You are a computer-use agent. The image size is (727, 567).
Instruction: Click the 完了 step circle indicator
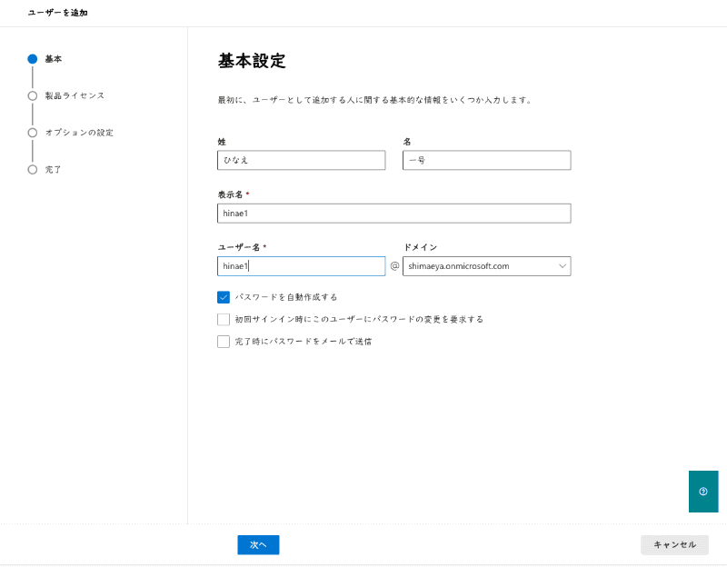33,169
